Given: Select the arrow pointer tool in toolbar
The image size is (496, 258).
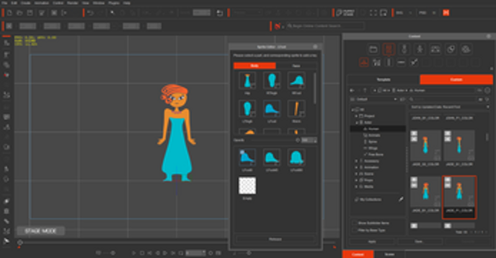Looking at the screenshot, I should coord(112,13).
